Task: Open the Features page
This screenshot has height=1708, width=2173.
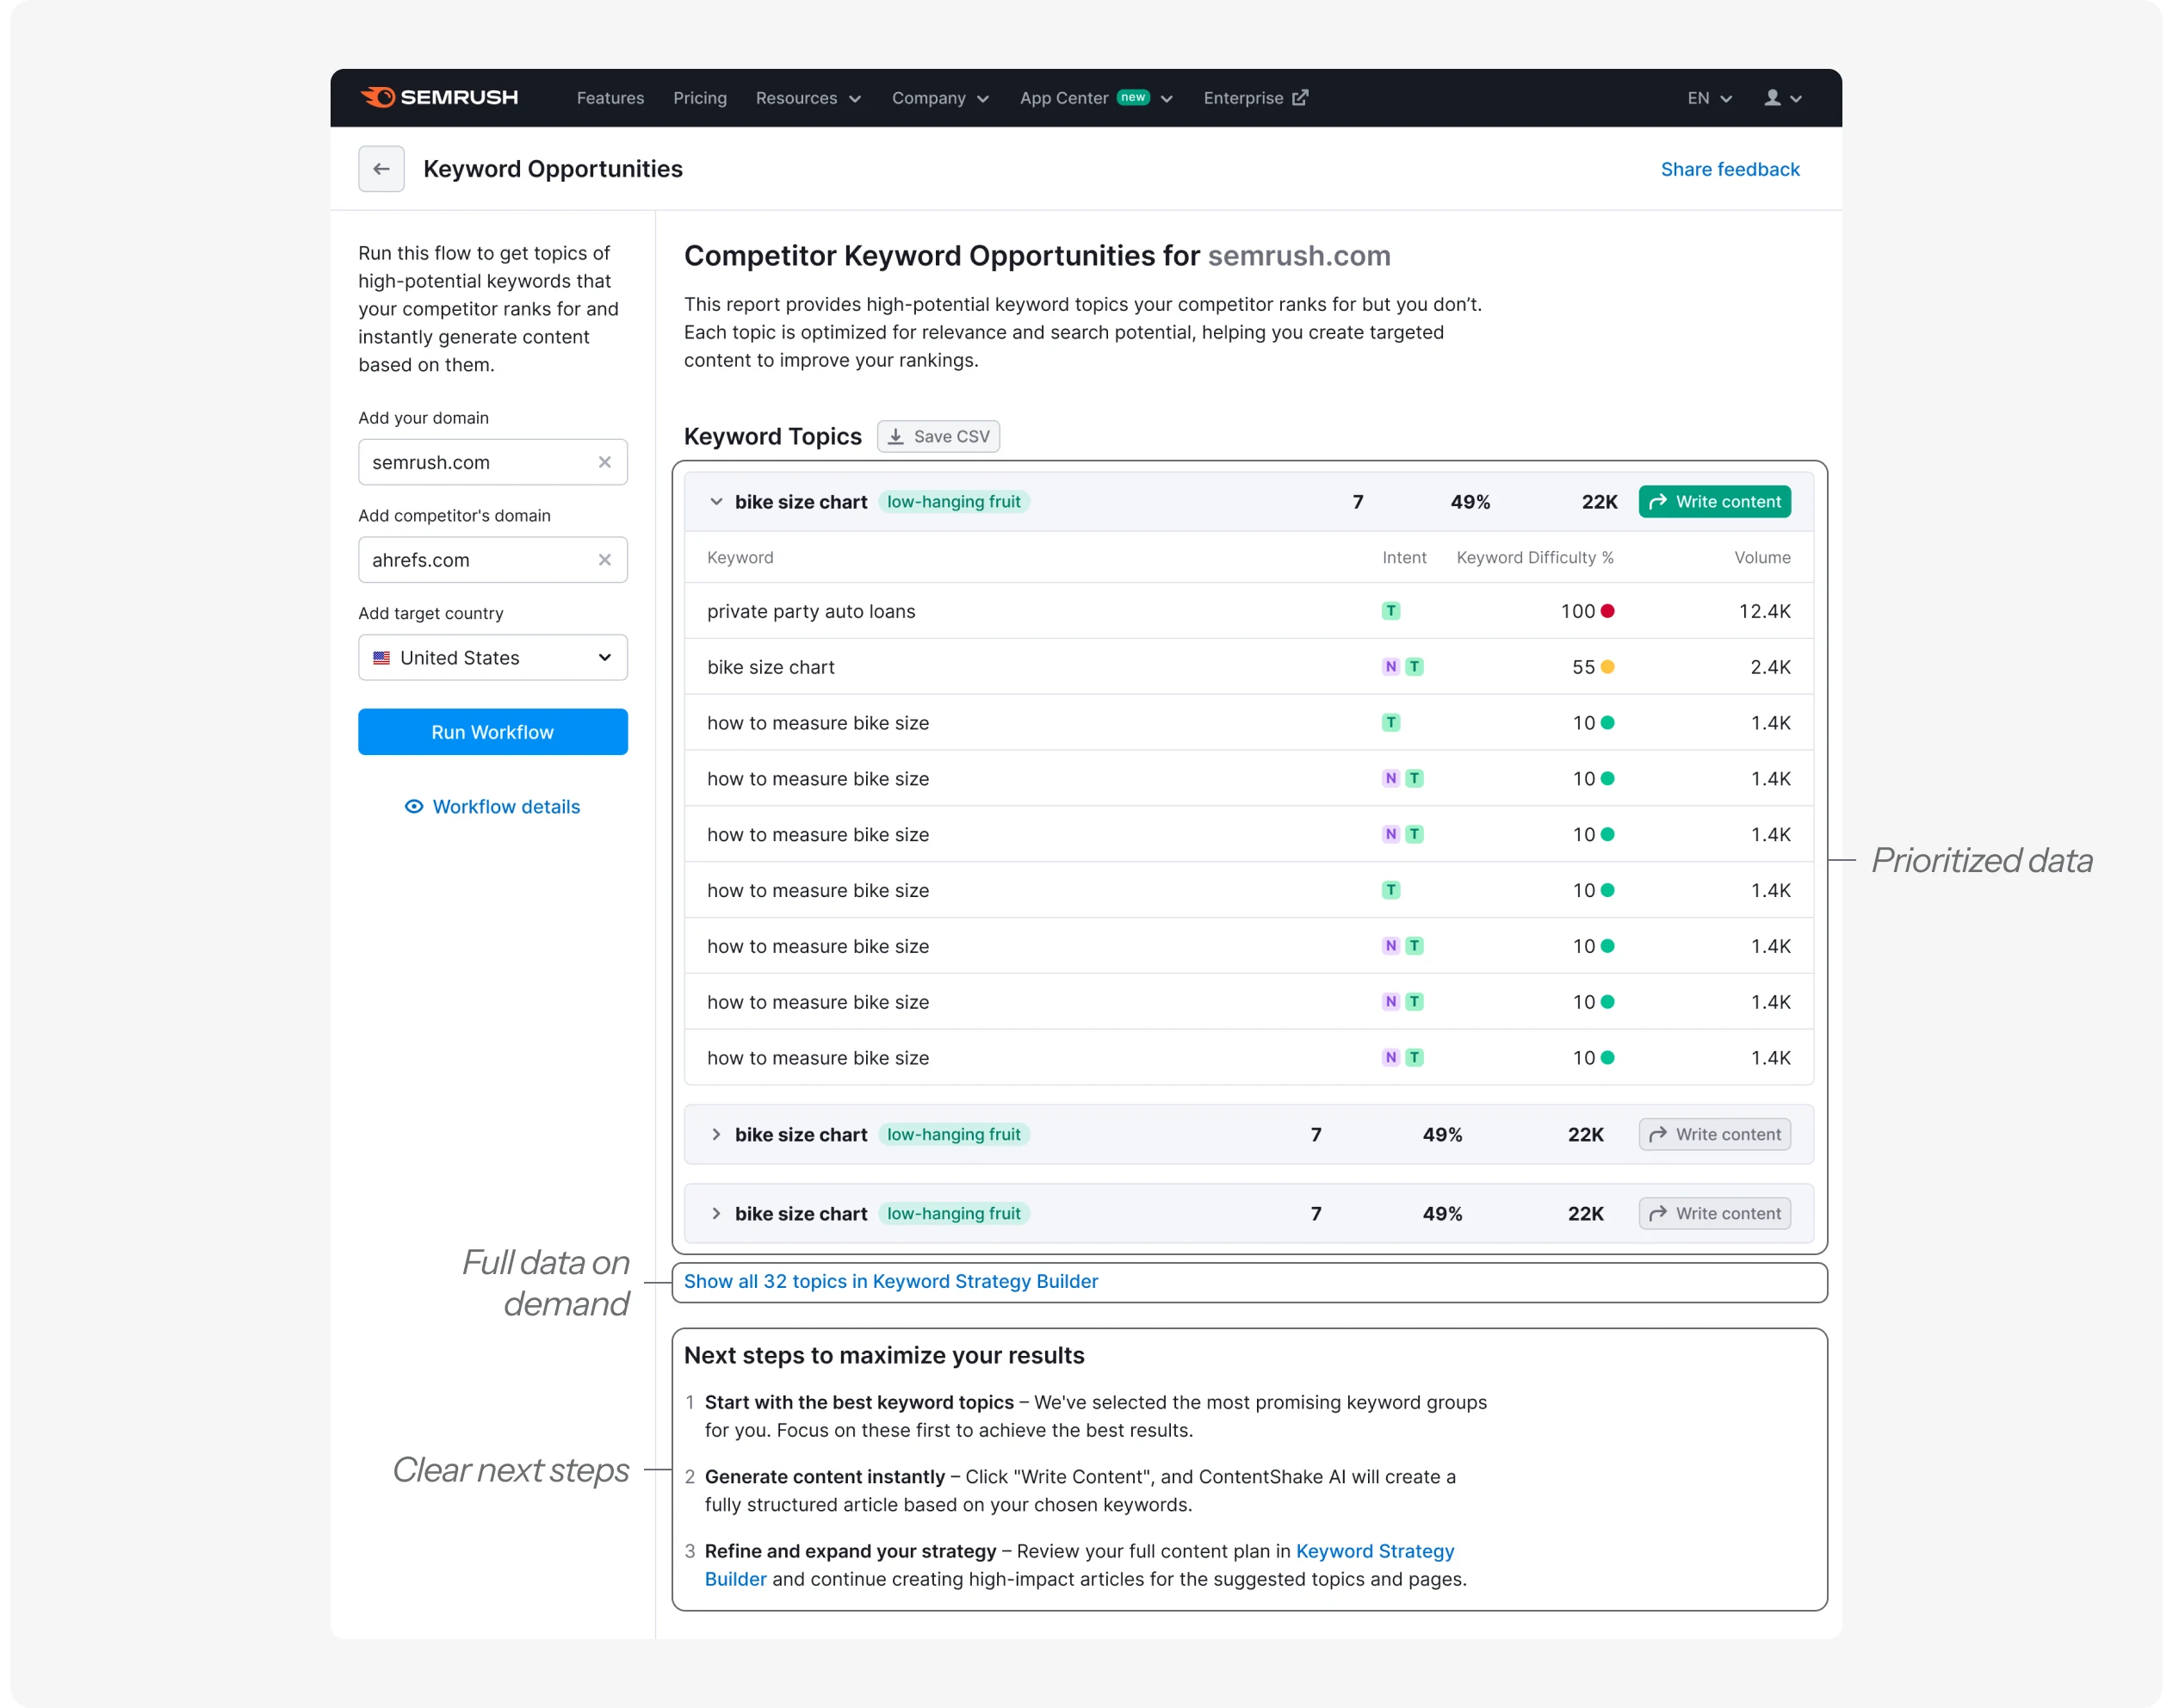Action: pyautogui.click(x=610, y=98)
